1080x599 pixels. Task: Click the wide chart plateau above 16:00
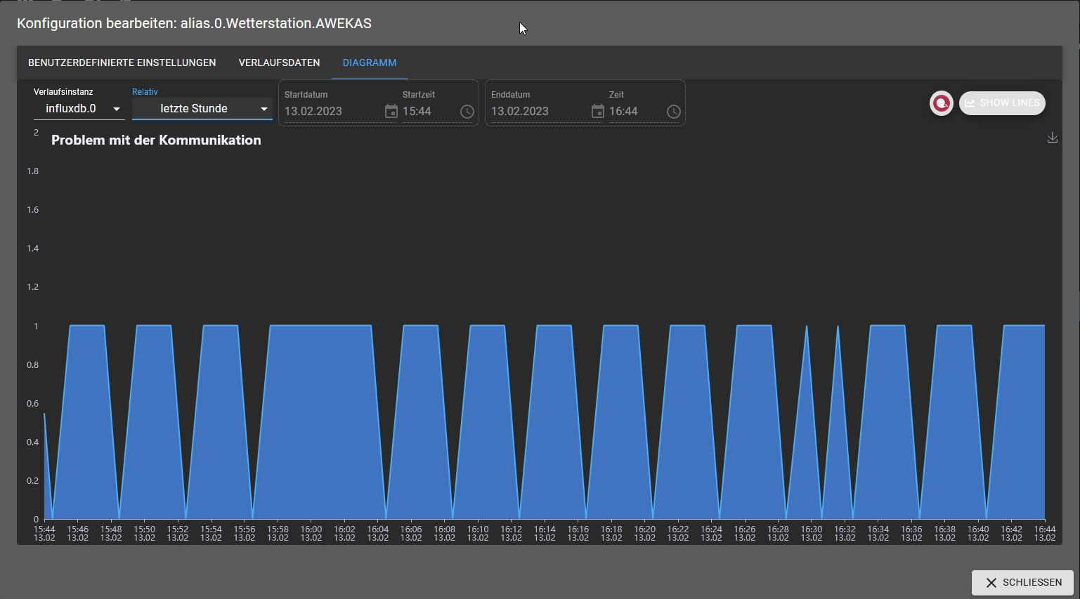point(320,421)
